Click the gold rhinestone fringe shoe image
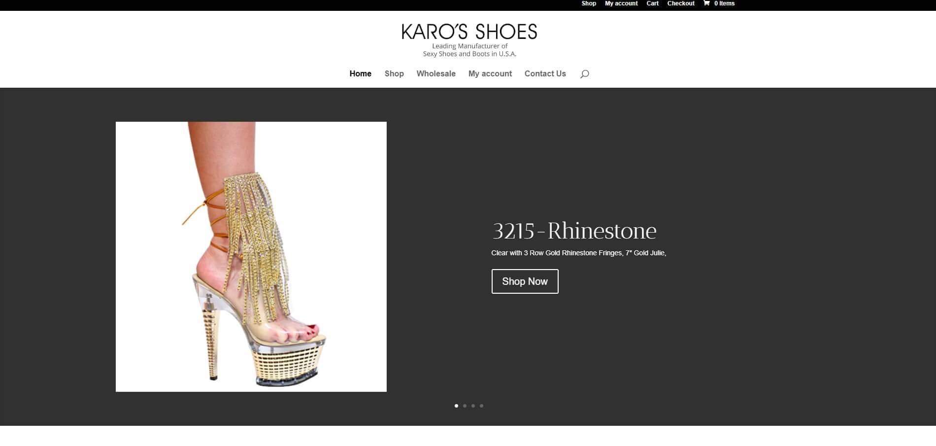Viewport: 936px width, 446px height. tap(251, 257)
